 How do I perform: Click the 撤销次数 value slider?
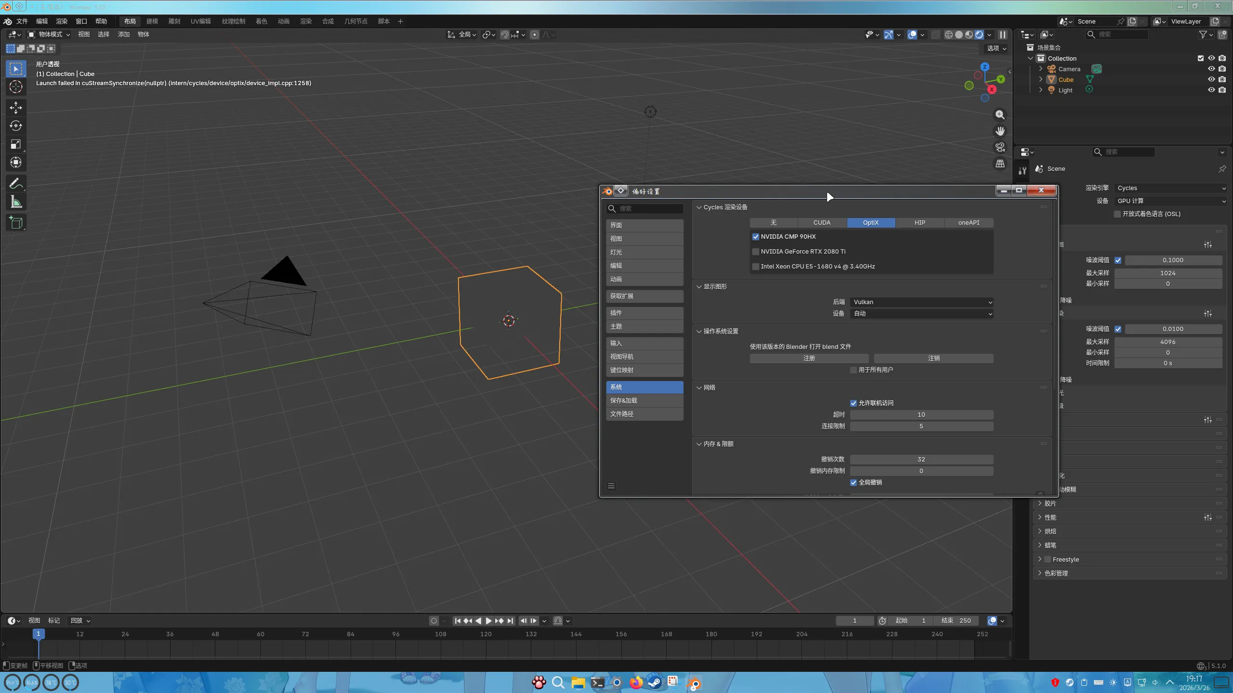pos(921,460)
